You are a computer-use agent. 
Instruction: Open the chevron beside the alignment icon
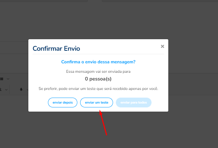click(6, 90)
